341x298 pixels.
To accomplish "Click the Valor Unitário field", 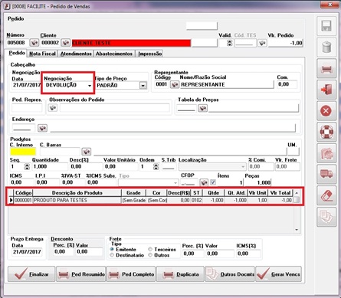I will [x=121, y=167].
